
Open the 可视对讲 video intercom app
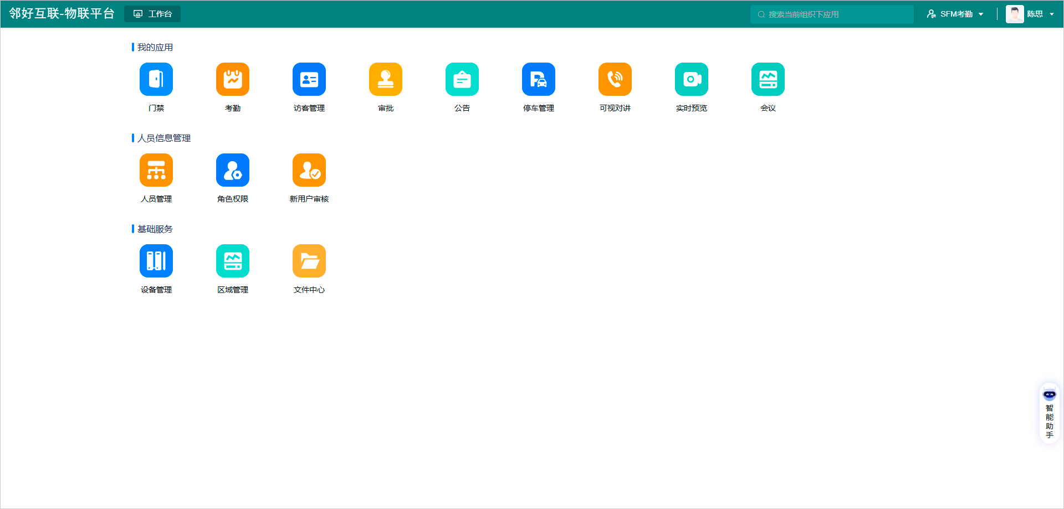click(615, 79)
